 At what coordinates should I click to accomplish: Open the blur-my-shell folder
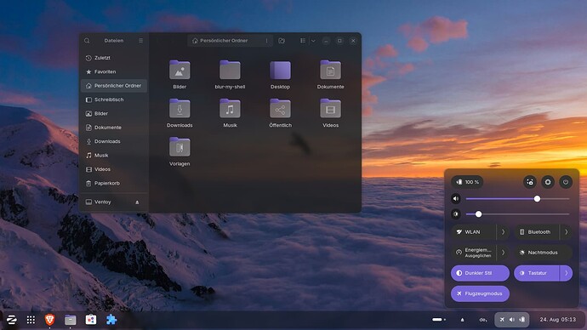coord(230,70)
